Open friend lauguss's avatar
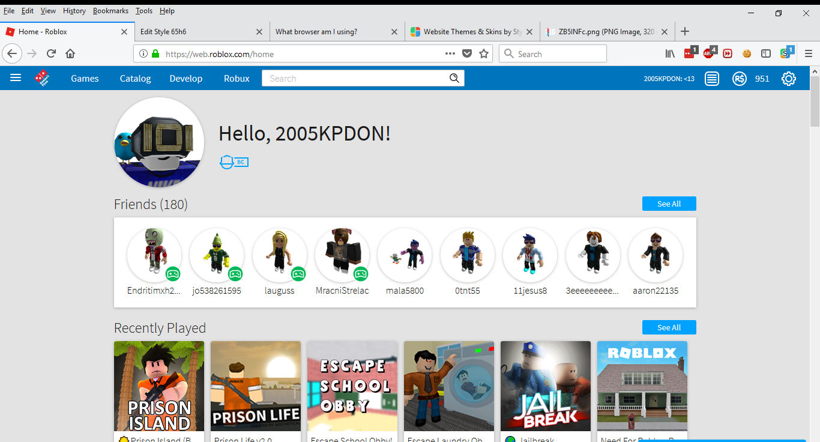 click(x=280, y=255)
